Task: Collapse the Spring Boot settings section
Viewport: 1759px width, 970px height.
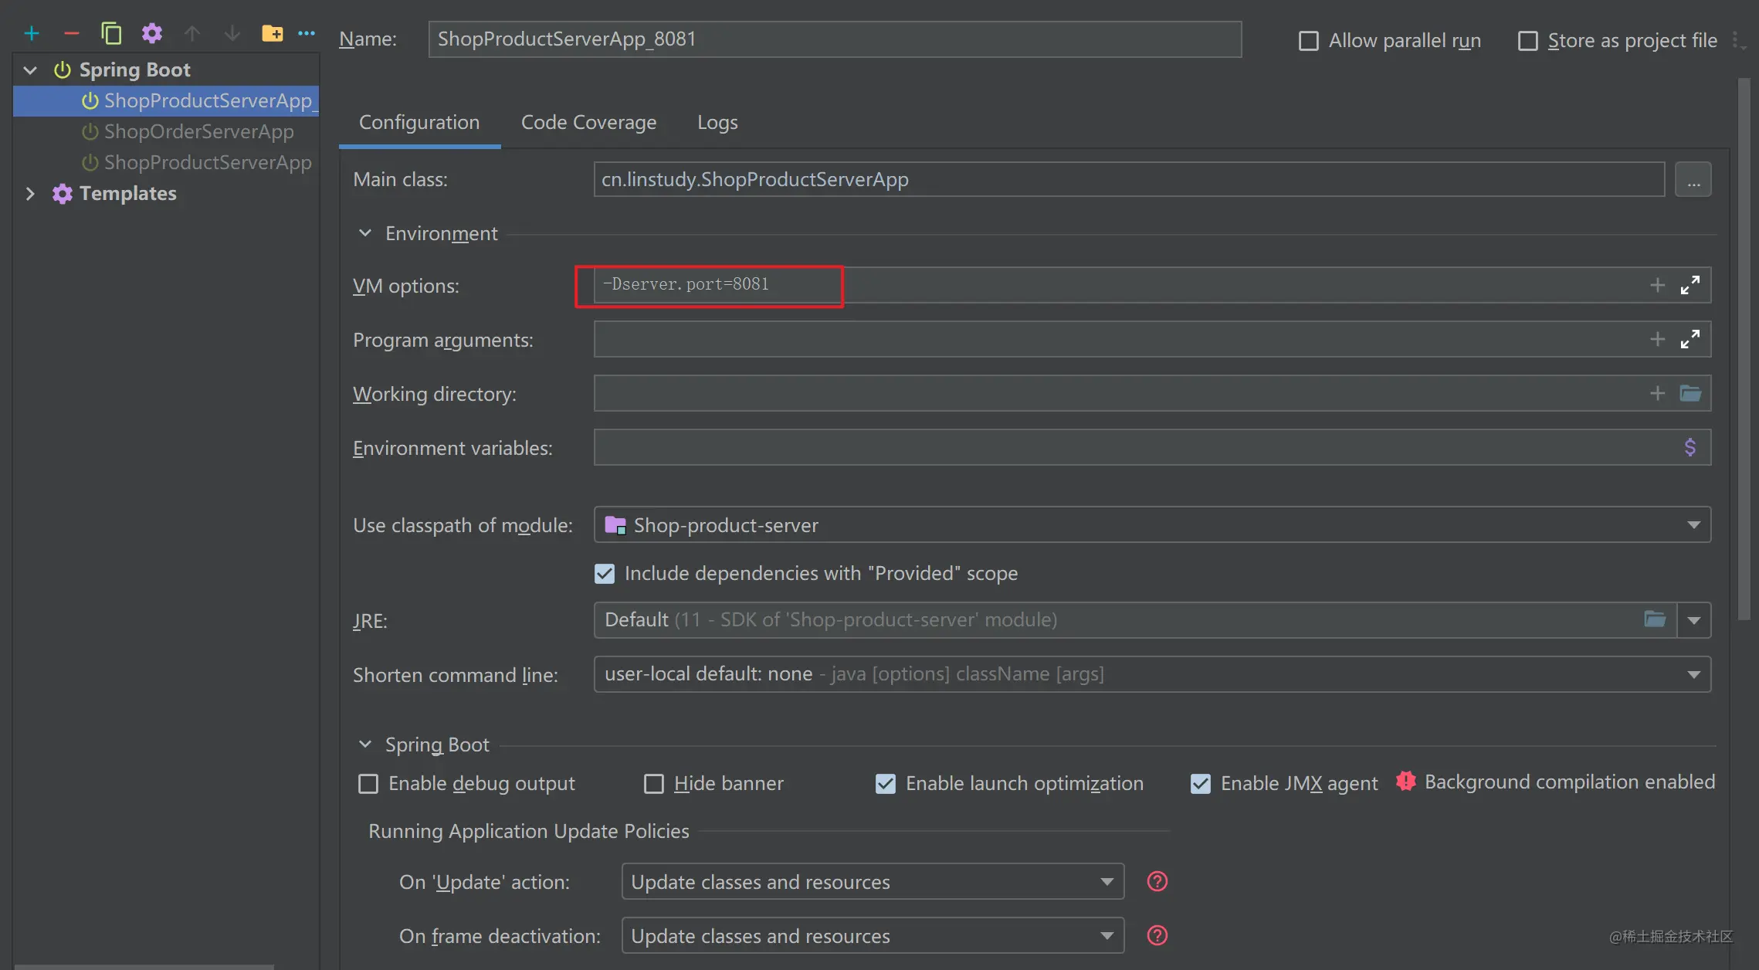Action: coord(365,744)
